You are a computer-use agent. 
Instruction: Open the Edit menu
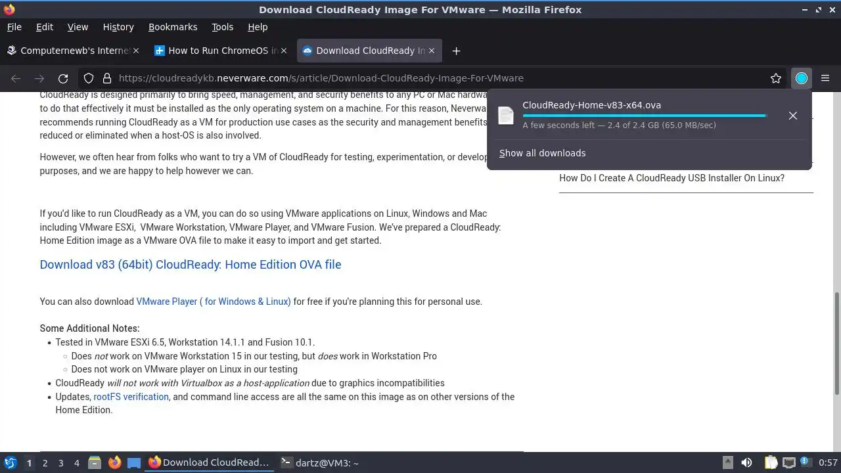pos(45,27)
